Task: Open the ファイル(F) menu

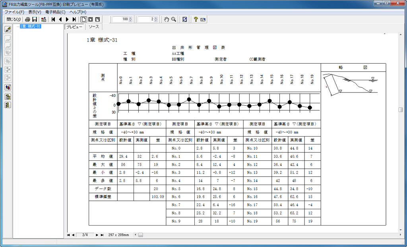Action: (14, 12)
